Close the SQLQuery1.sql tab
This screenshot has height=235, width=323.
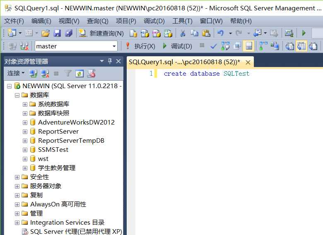[x=248, y=62]
